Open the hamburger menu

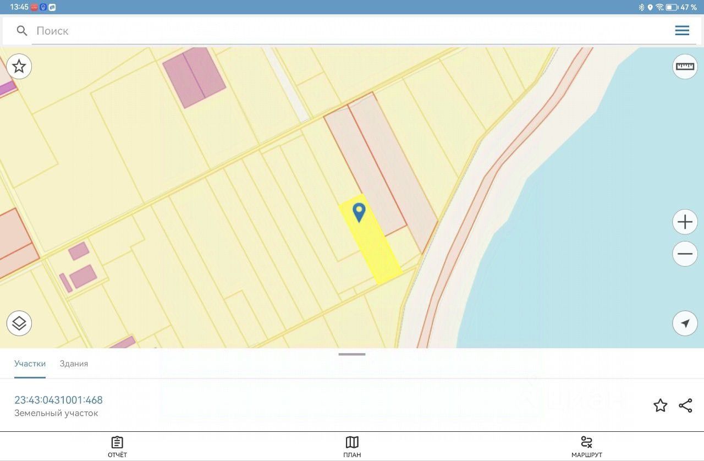[x=682, y=31]
